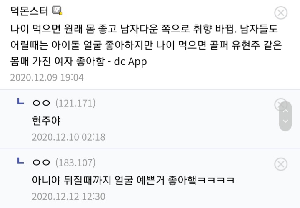Jump up with the floating up chevron
The width and height of the screenshot is (300, 208).
pos(285,111)
